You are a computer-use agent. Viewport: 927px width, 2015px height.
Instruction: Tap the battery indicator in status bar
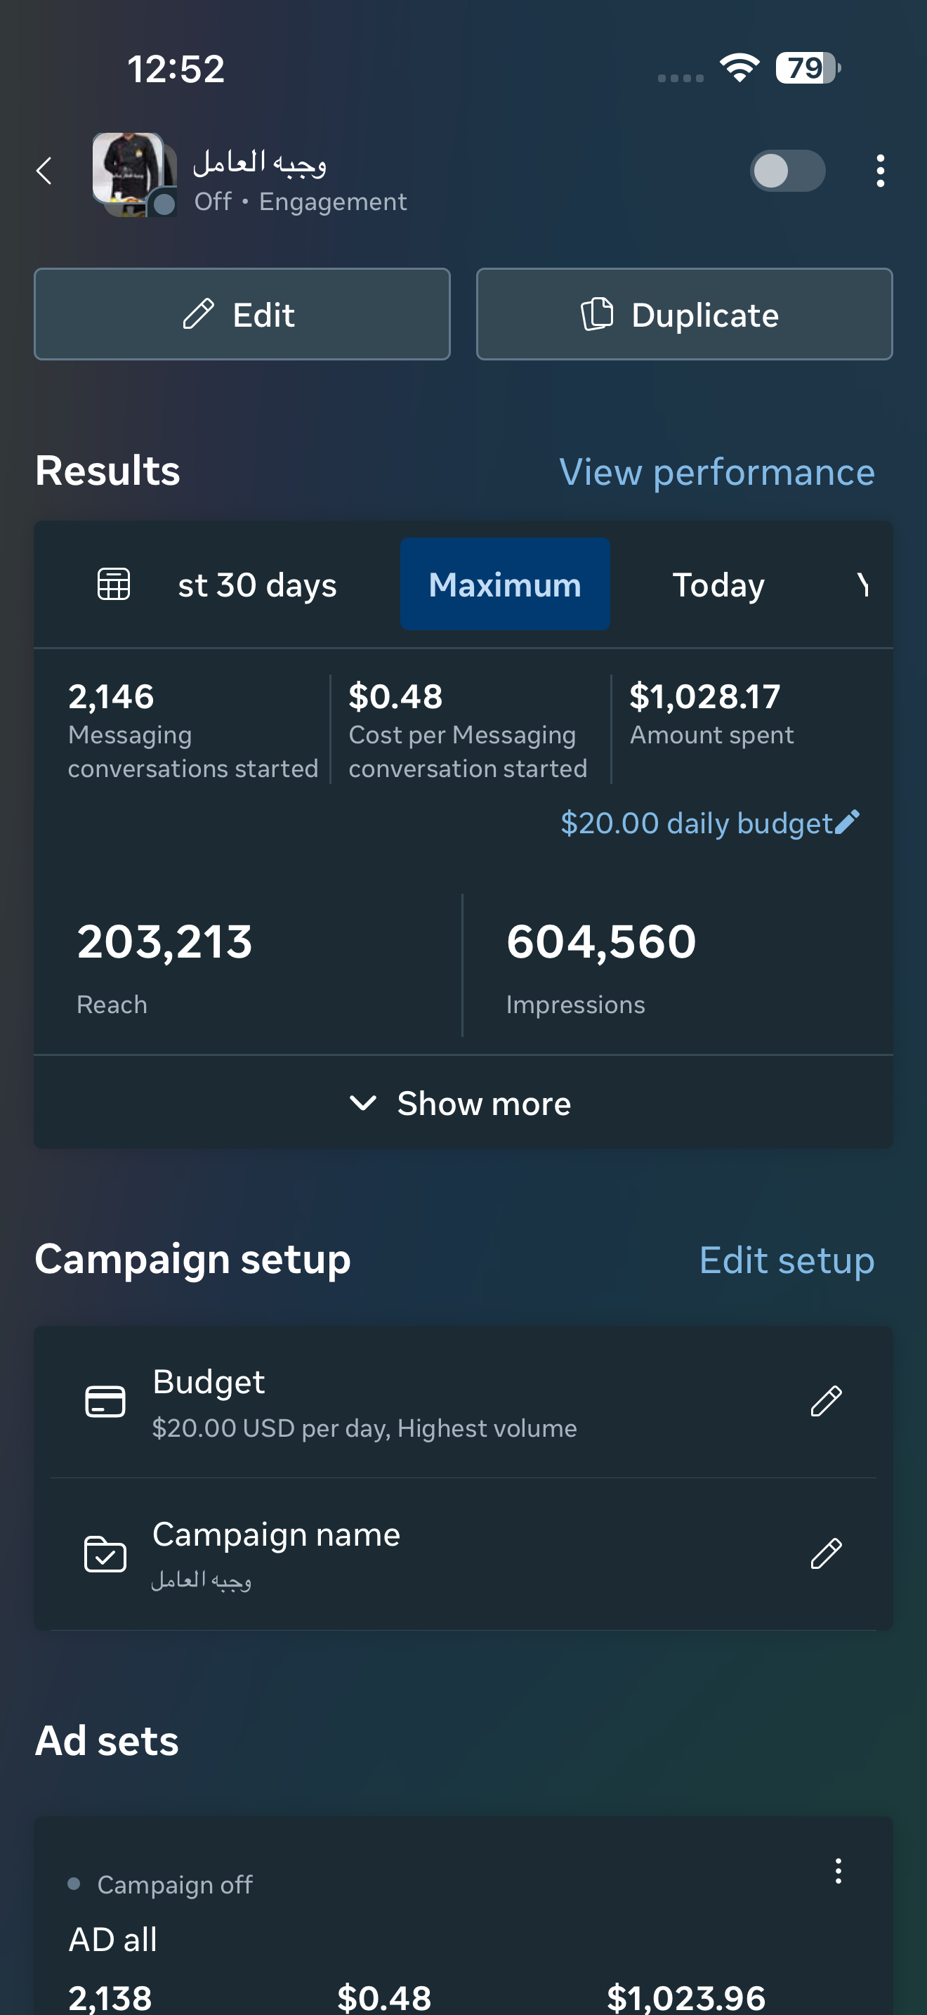(807, 69)
